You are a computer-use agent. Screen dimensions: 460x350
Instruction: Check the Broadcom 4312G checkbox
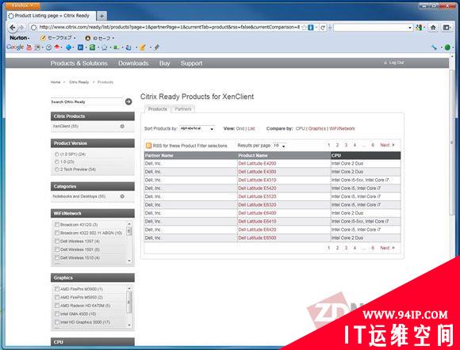[57, 225]
